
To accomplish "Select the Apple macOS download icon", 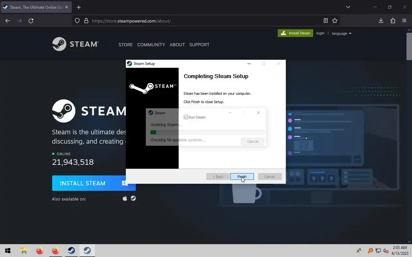I will (x=125, y=199).
